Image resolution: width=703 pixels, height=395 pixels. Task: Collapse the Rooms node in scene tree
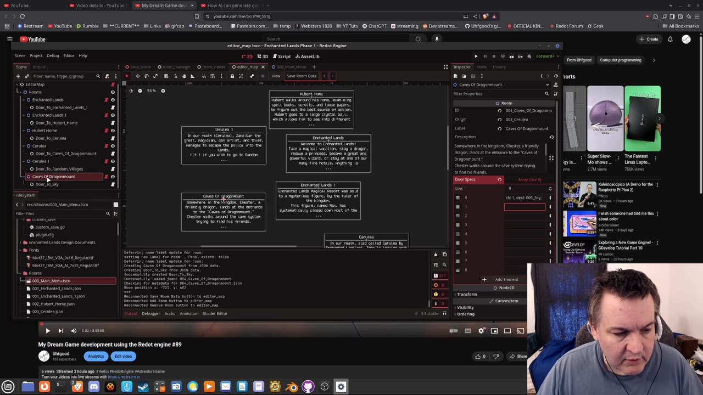pos(20,92)
